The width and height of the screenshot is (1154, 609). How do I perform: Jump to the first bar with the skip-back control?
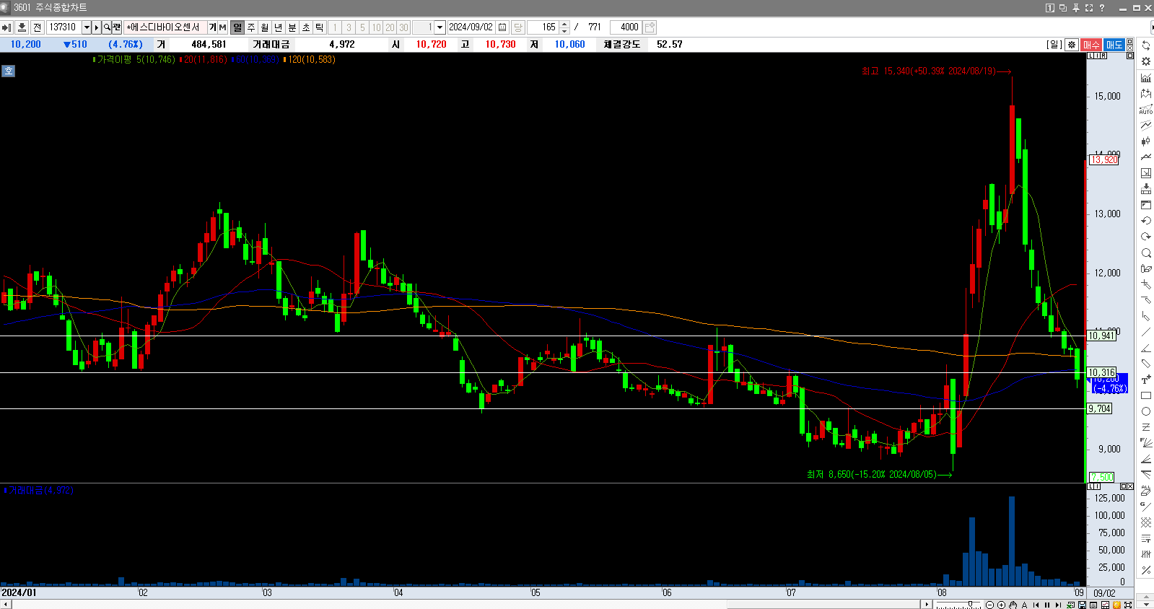1036,605
